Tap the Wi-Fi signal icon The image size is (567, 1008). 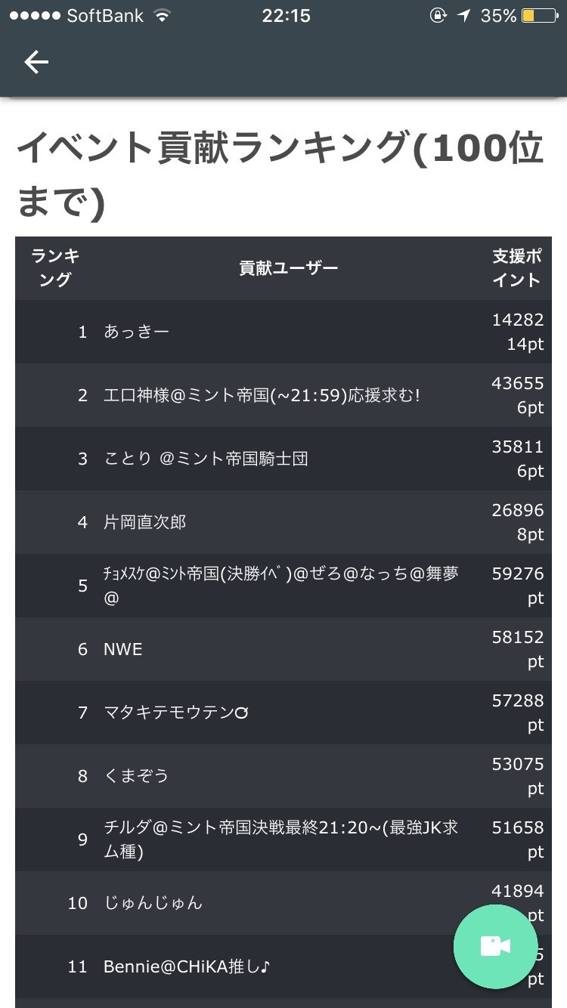coord(161,16)
